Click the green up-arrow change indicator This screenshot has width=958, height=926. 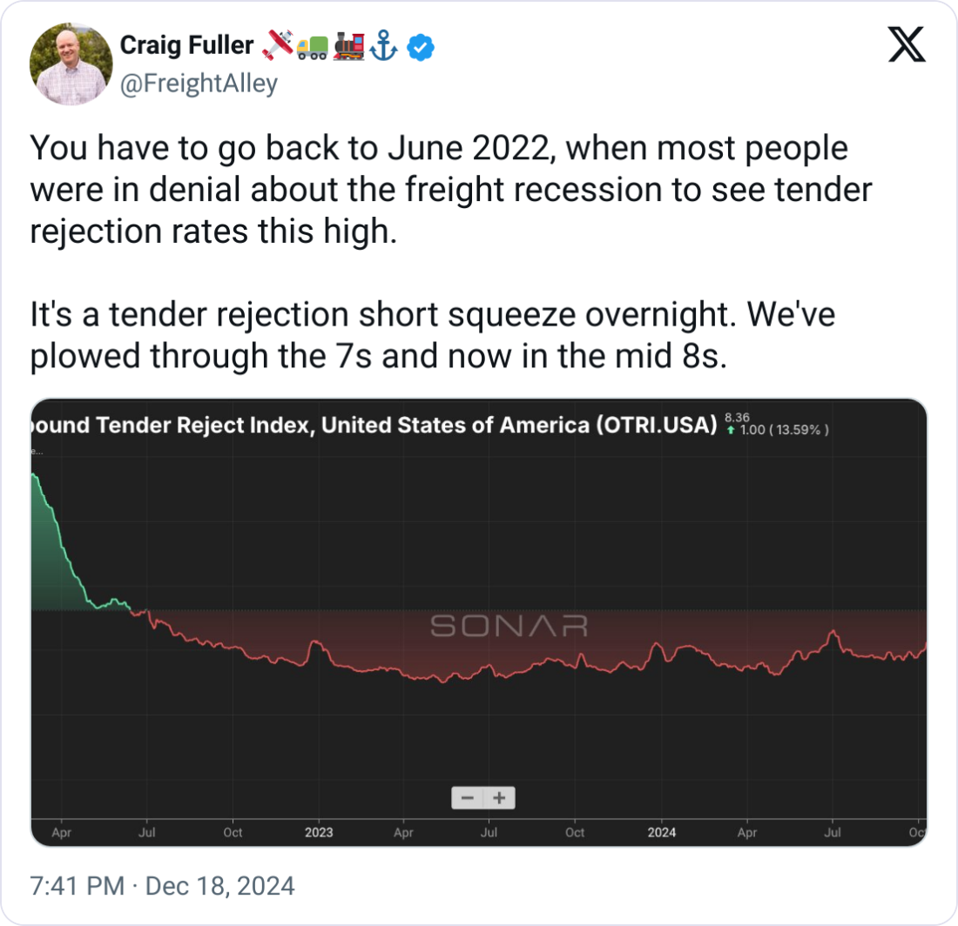tap(732, 430)
